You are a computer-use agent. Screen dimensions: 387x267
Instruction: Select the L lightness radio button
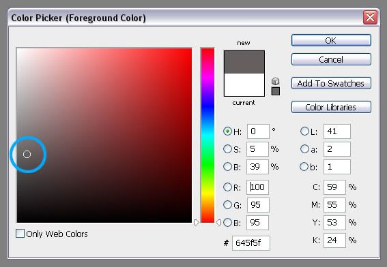[304, 131]
